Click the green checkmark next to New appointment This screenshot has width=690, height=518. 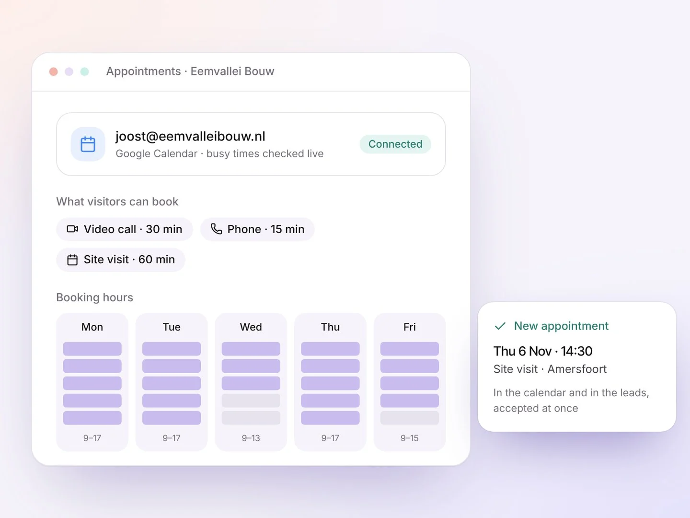500,326
